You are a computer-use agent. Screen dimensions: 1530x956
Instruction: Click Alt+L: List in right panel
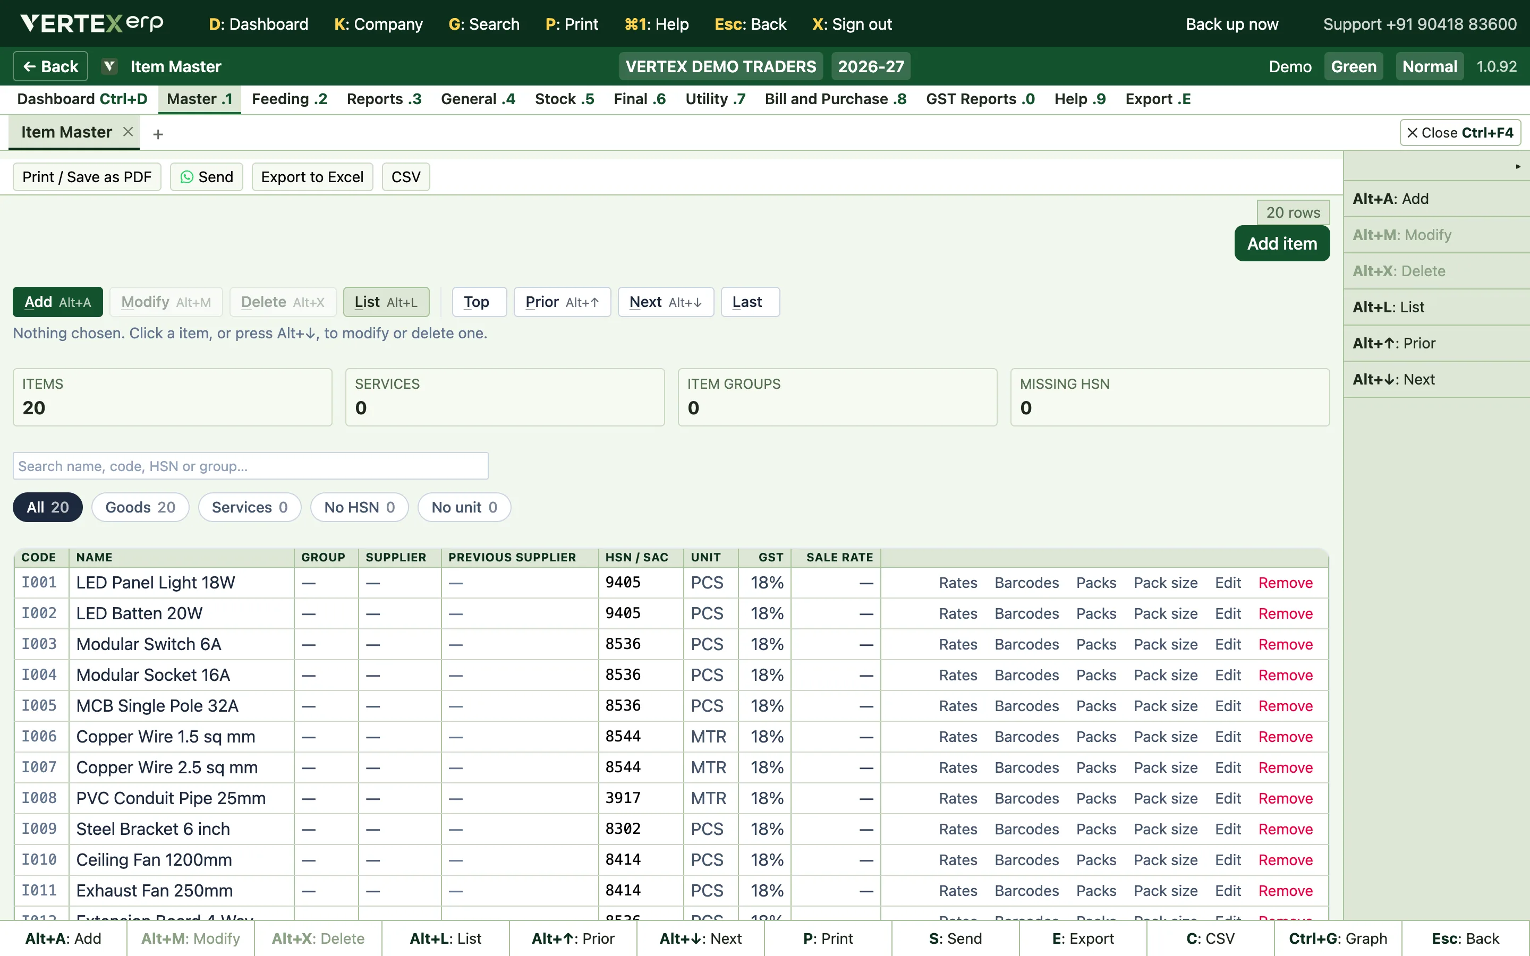click(x=1436, y=308)
